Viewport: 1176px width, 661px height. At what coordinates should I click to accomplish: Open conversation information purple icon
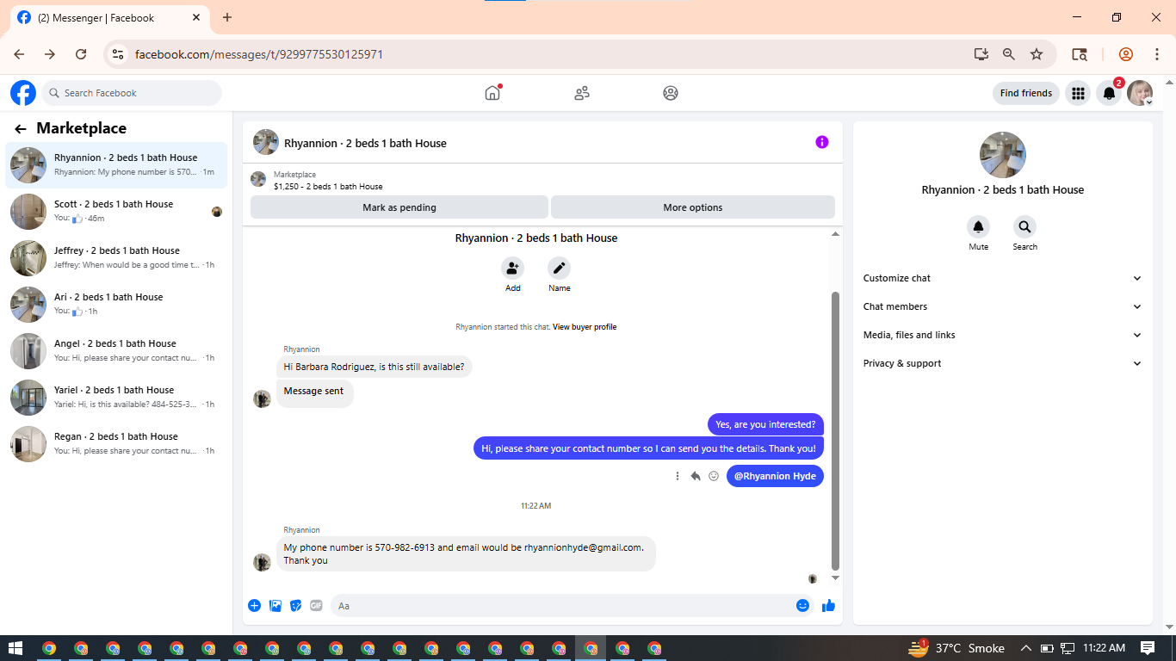coord(822,142)
